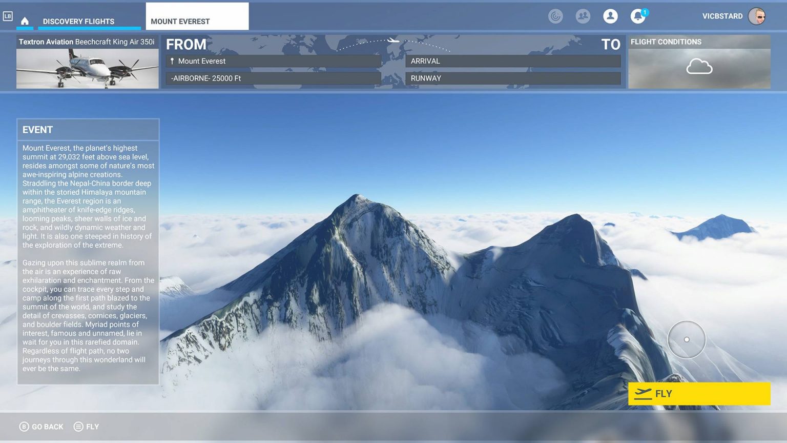
Task: Click the cloud weather icon
Action: click(x=699, y=67)
